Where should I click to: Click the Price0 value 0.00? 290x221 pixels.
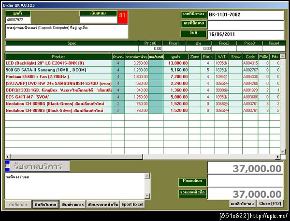[x=150, y=48]
